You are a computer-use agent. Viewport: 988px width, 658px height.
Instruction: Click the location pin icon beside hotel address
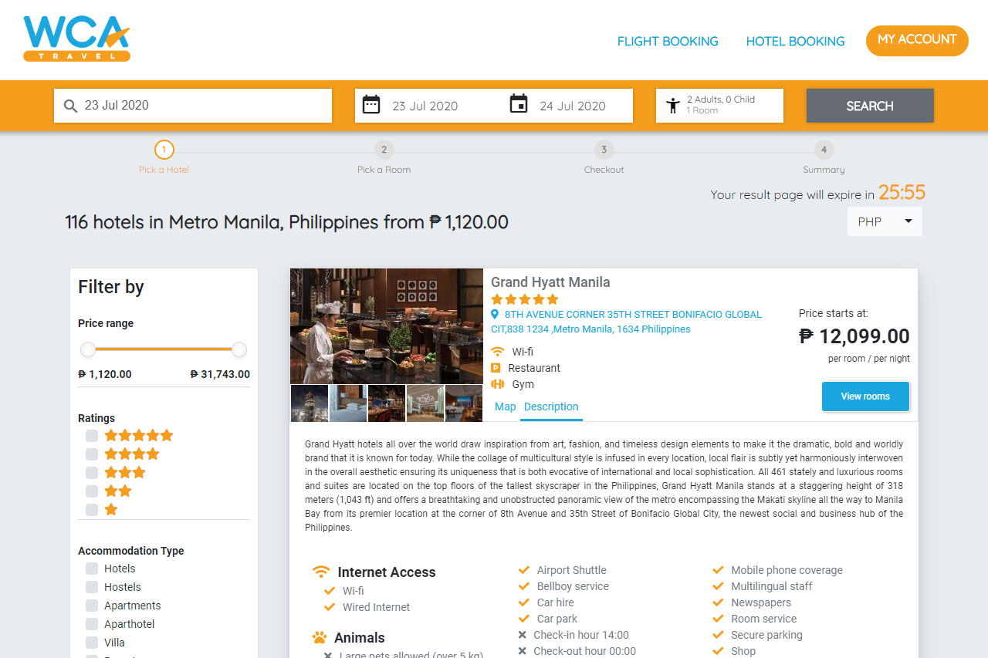tap(495, 314)
